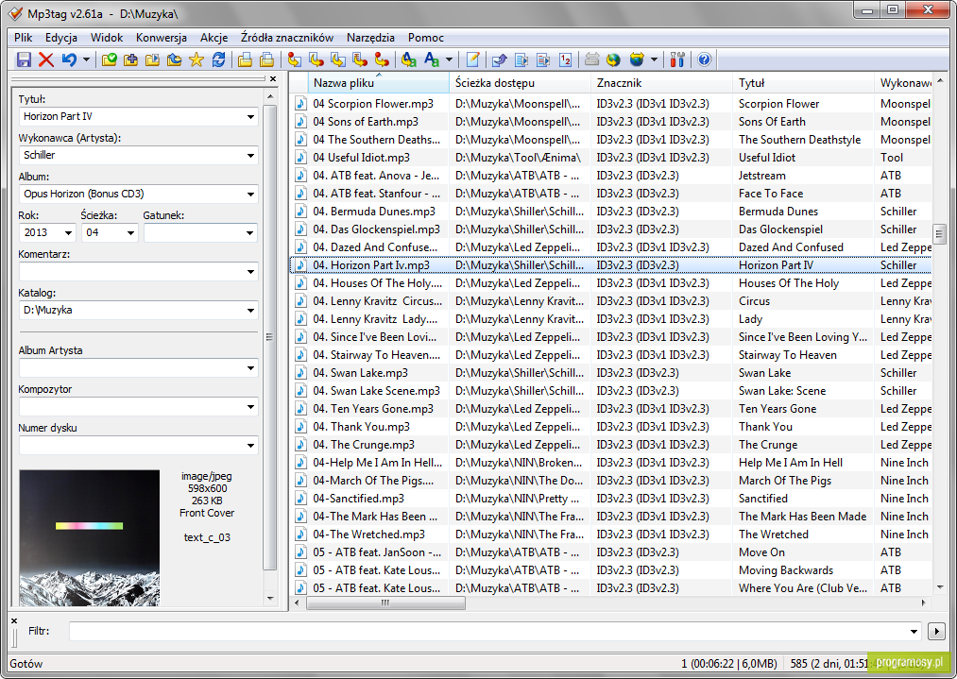Click the Actions icon with yellow-green A
This screenshot has height=679, width=957.
[x=409, y=59]
